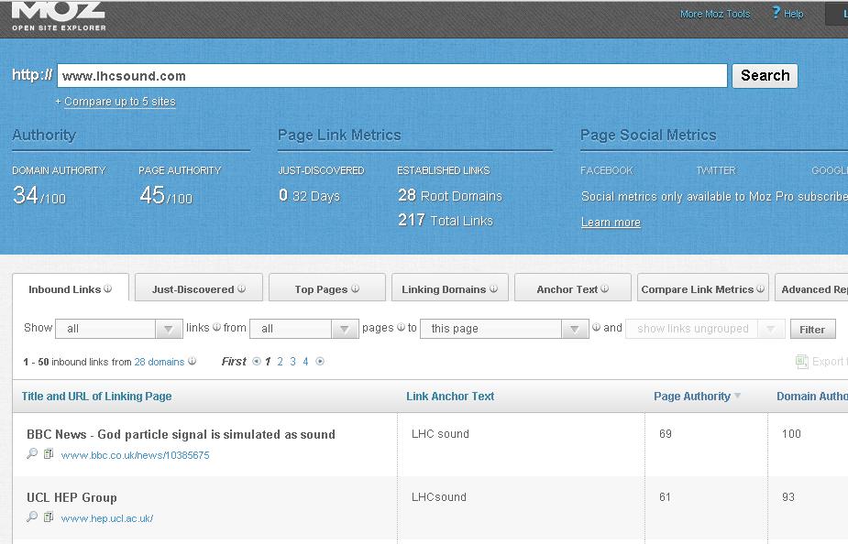This screenshot has height=544, width=848.
Task: Go to page 2 of results
Action: coord(280,362)
